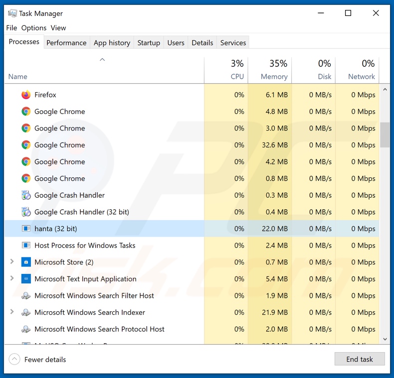This screenshot has width=394, height=378.
Task: Select Host Process for Windows Tasks
Action: point(85,245)
